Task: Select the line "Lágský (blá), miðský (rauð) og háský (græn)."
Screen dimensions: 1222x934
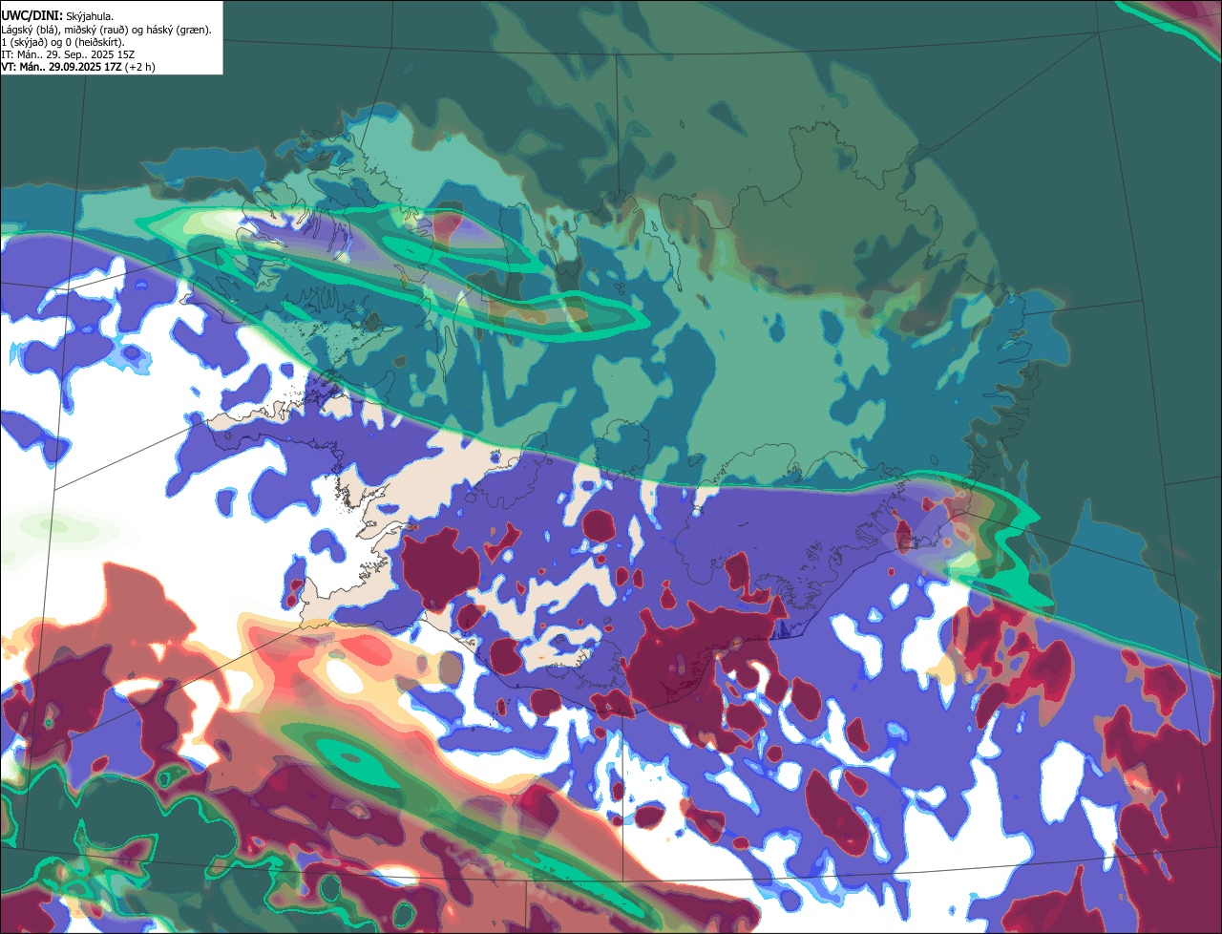Action: click(106, 30)
